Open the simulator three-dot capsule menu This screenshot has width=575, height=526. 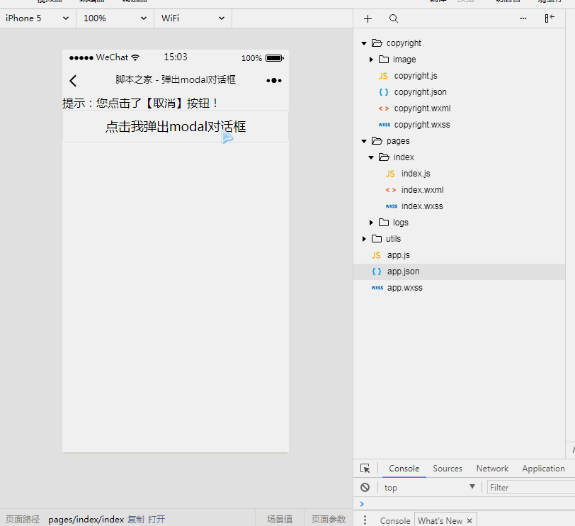coord(274,80)
